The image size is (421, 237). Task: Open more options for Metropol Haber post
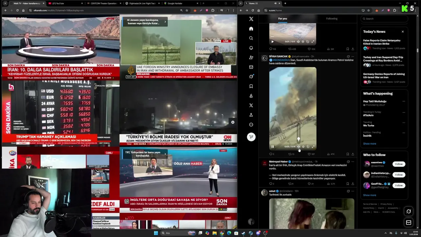(353, 162)
